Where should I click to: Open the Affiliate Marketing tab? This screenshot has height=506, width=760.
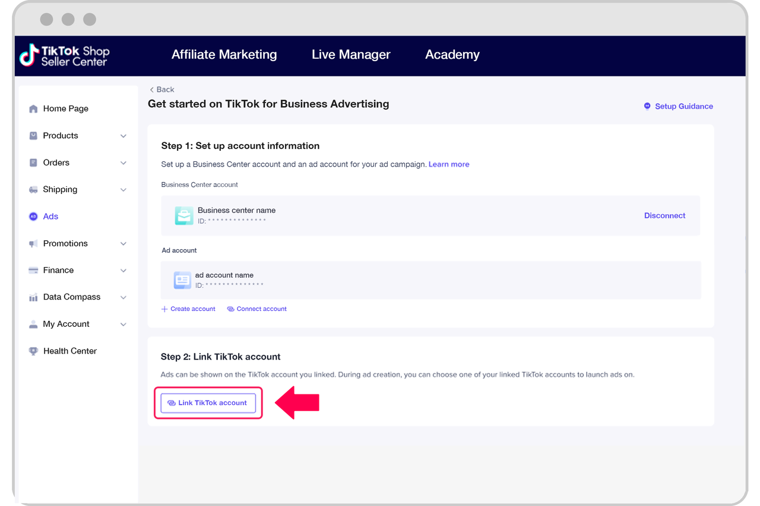224,55
